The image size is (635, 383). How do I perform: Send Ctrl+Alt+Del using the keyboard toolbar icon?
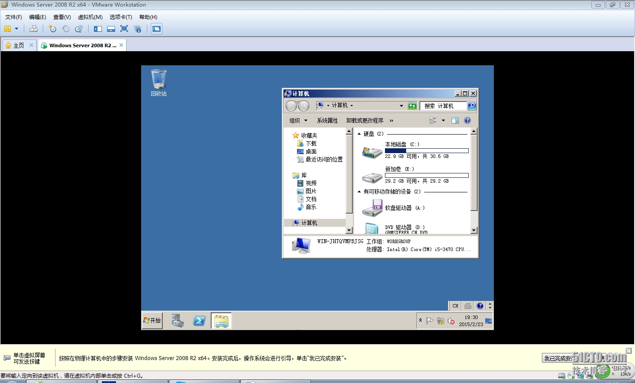pyautogui.click(x=34, y=29)
